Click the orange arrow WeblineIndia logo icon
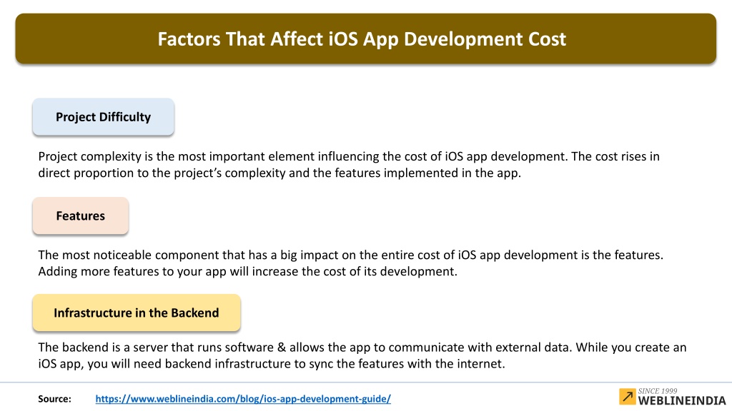Screen dimensions: 732x411 pyautogui.click(x=627, y=397)
